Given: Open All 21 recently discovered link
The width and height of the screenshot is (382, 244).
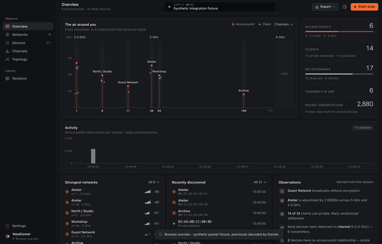Looking at the screenshot, I should [260, 182].
